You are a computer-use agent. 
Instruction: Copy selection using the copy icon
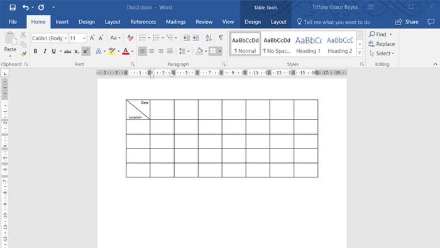[x=23, y=44]
